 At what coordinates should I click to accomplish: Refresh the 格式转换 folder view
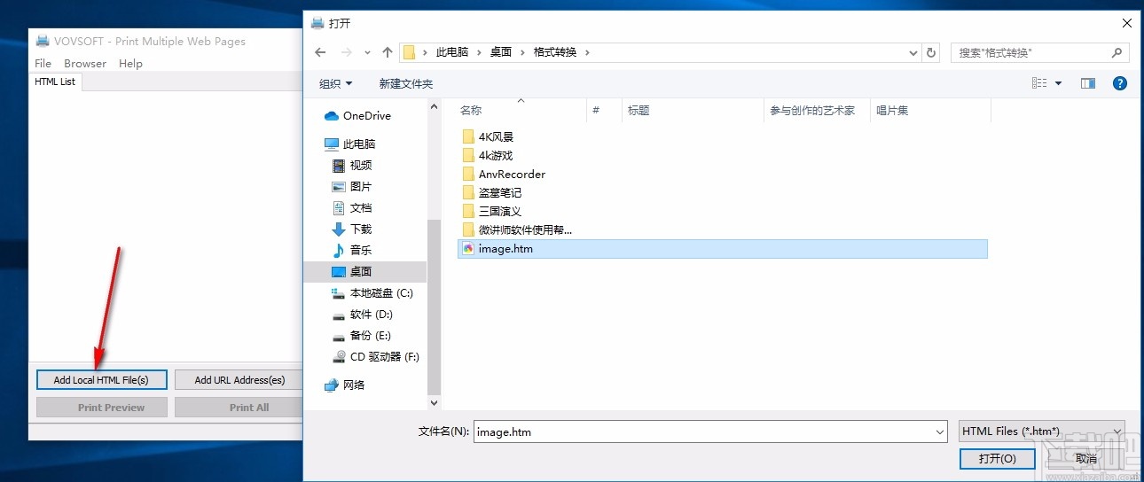[931, 52]
